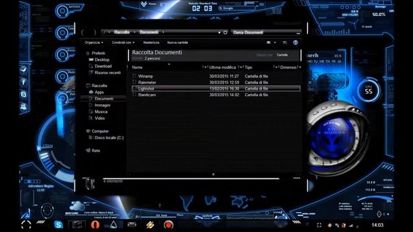413x232 pixels.
Task: Open the Organizza dropdown menu
Action: (94, 43)
